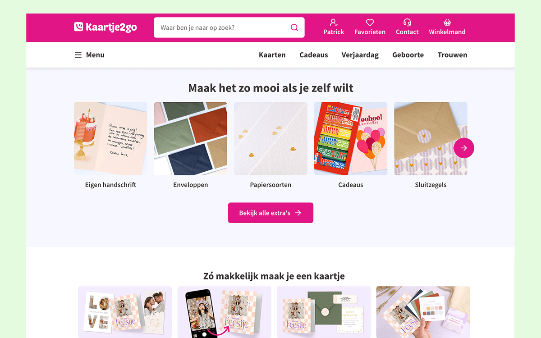This screenshot has width=541, height=338.
Task: Click the Bekijk alle extra's button
Action: [270, 213]
